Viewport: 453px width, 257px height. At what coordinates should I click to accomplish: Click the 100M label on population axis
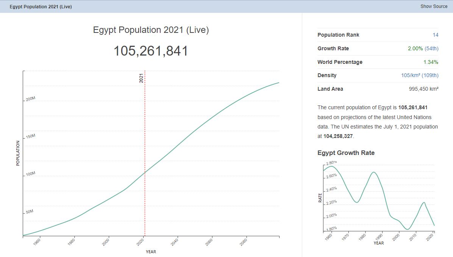click(x=30, y=174)
